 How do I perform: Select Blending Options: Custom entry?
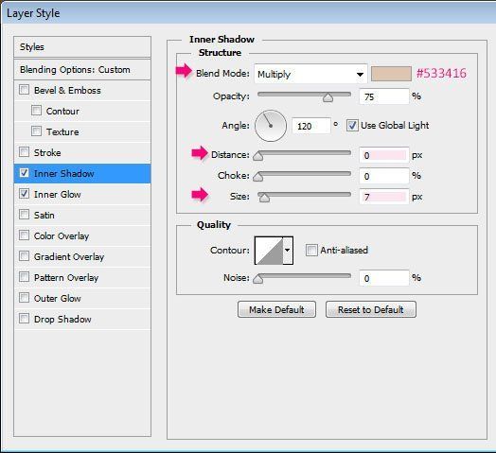coord(82,70)
